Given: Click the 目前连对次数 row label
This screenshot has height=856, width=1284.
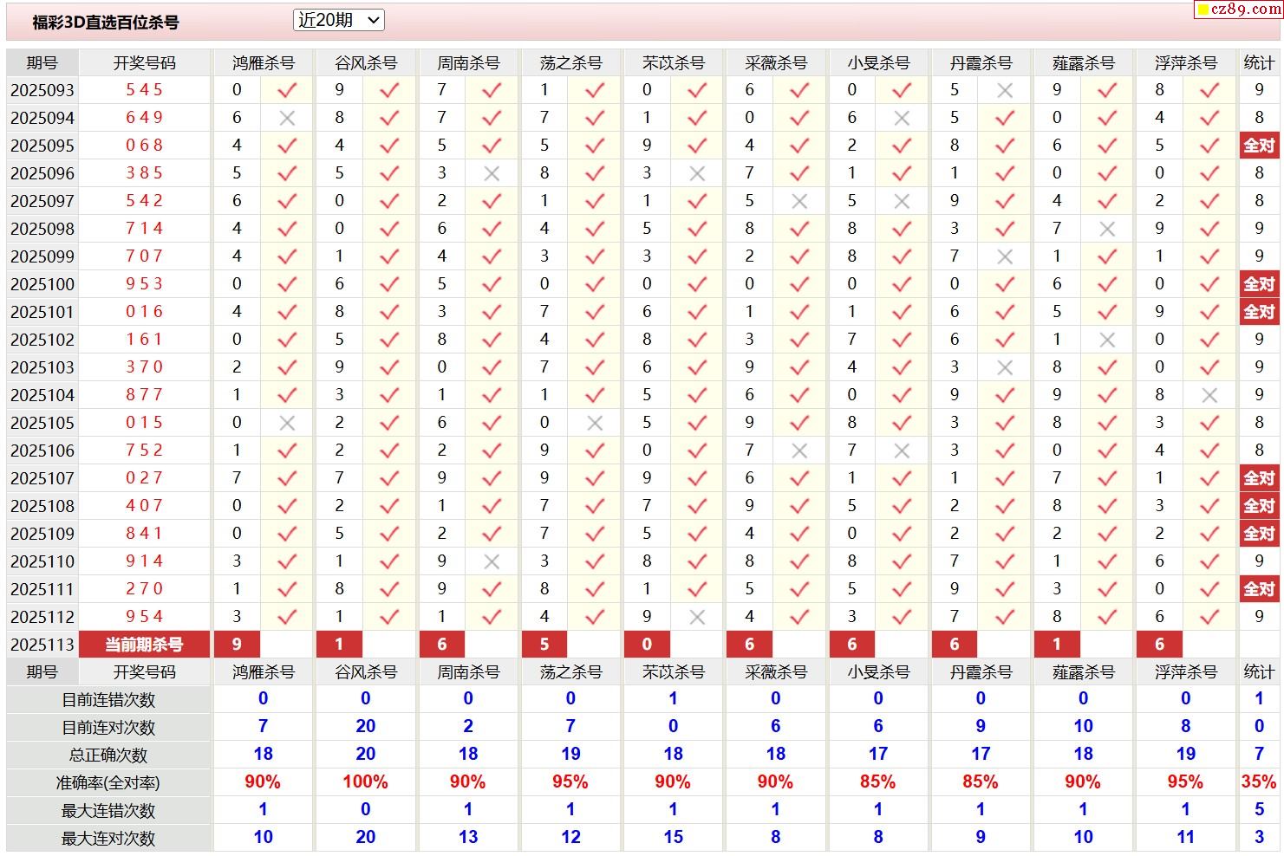Looking at the screenshot, I should 108,728.
